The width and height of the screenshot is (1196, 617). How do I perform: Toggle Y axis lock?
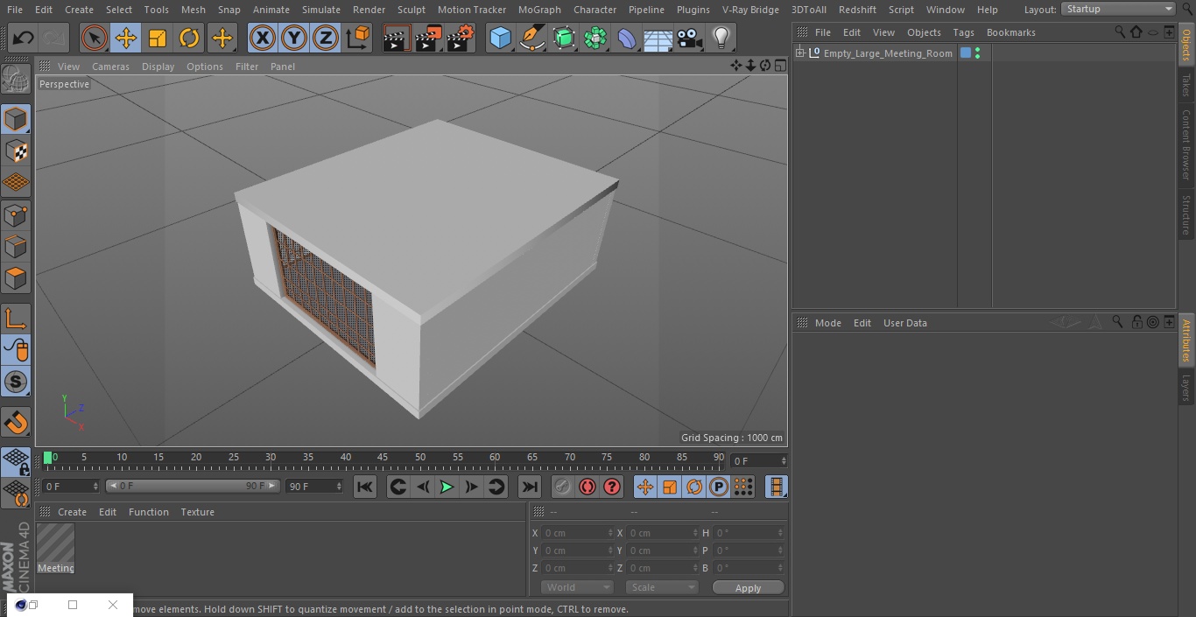click(294, 39)
